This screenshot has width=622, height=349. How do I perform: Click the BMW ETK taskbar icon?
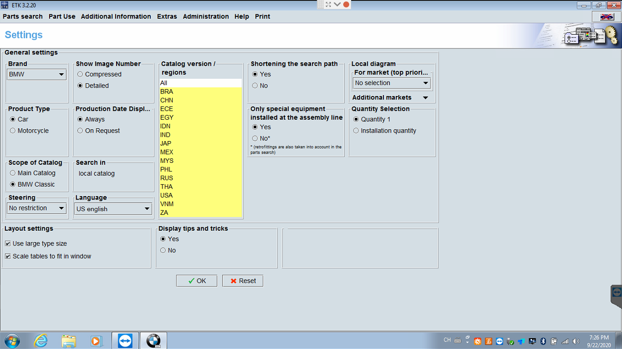153,341
